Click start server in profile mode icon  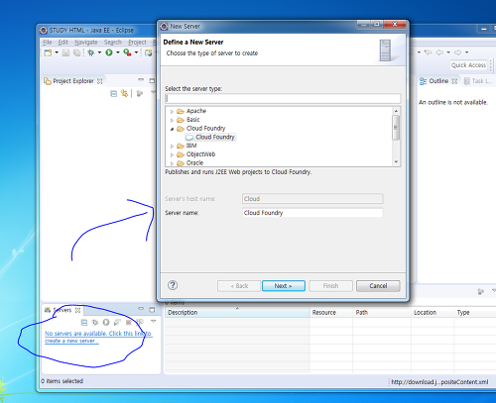pyautogui.click(x=117, y=322)
